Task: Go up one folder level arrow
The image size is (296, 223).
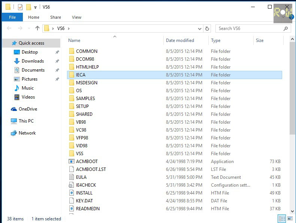Action: click(37, 28)
